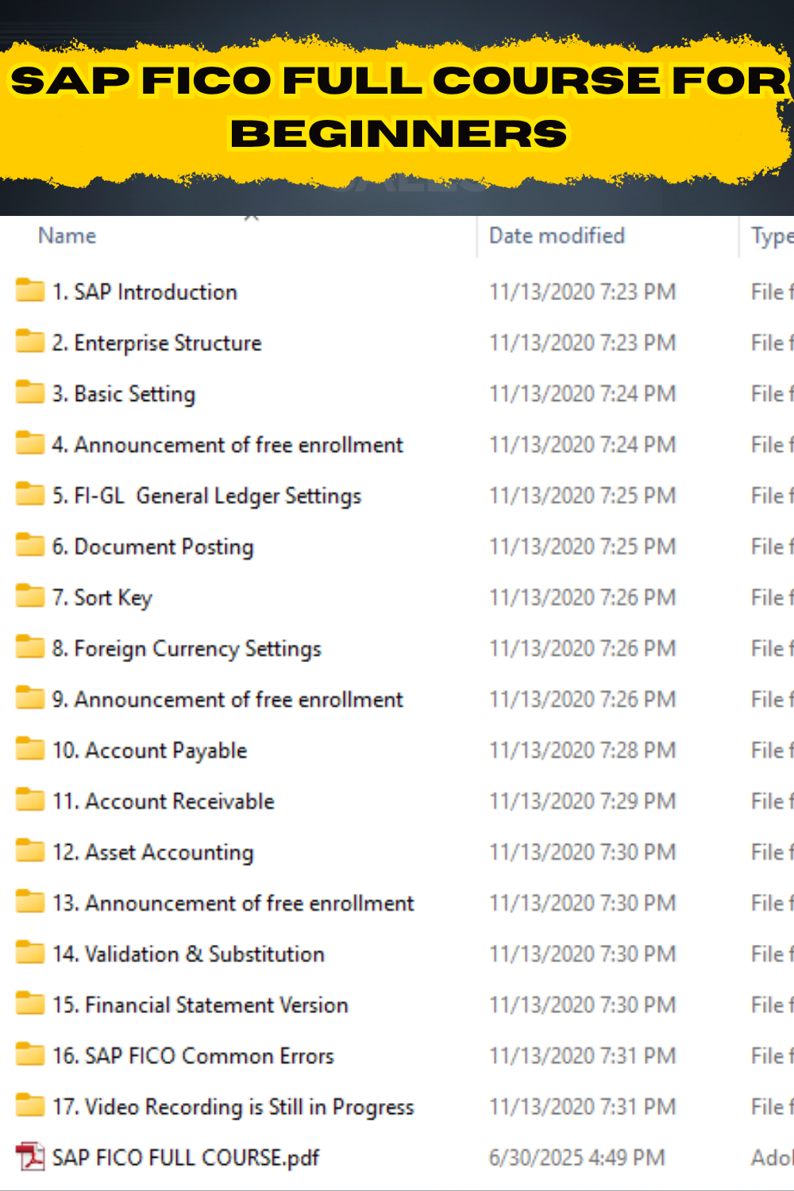Select the 7:28 PM date for Account Payable

point(583,750)
